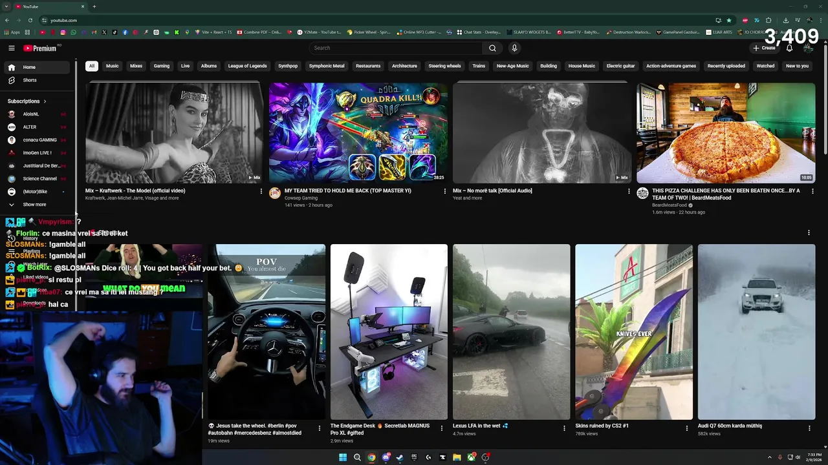Image resolution: width=828 pixels, height=465 pixels.
Task: Open Steam from the taskbar
Action: click(x=400, y=457)
